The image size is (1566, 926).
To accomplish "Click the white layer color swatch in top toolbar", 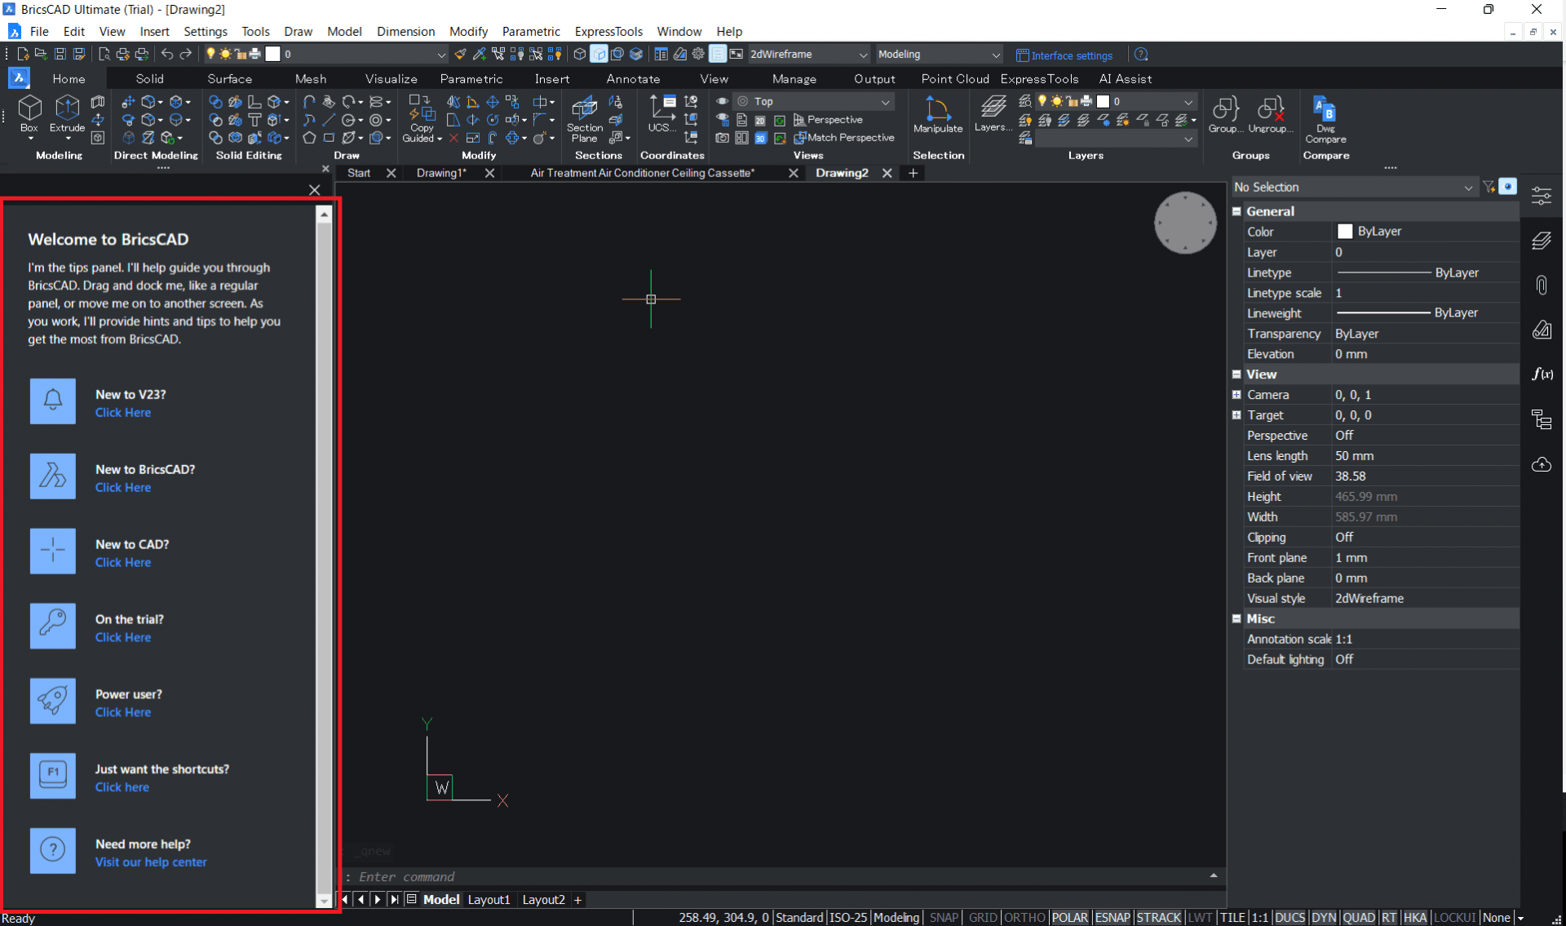I will (273, 54).
